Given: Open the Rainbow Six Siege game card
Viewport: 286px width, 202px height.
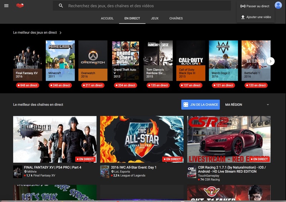Looking at the screenshot, I should click(158, 61).
